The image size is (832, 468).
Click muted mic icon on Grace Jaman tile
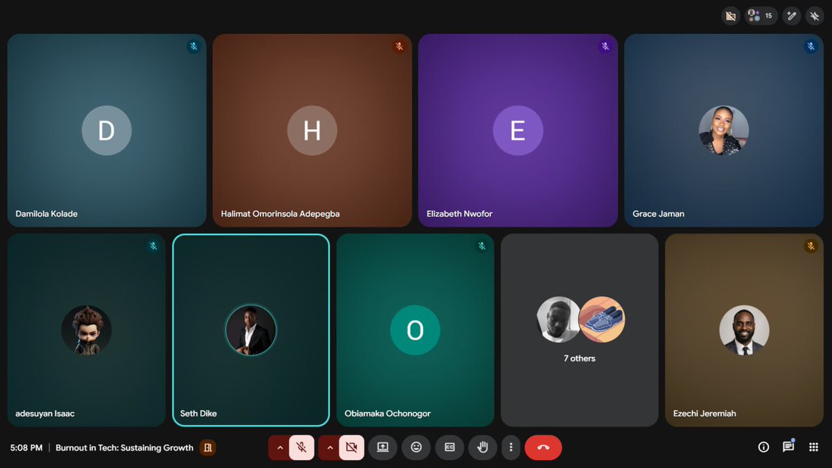click(x=811, y=47)
